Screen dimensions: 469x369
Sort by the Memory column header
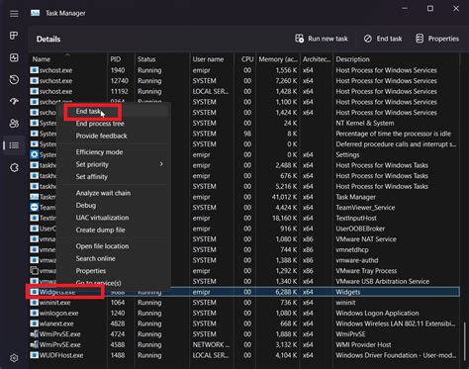(278, 59)
